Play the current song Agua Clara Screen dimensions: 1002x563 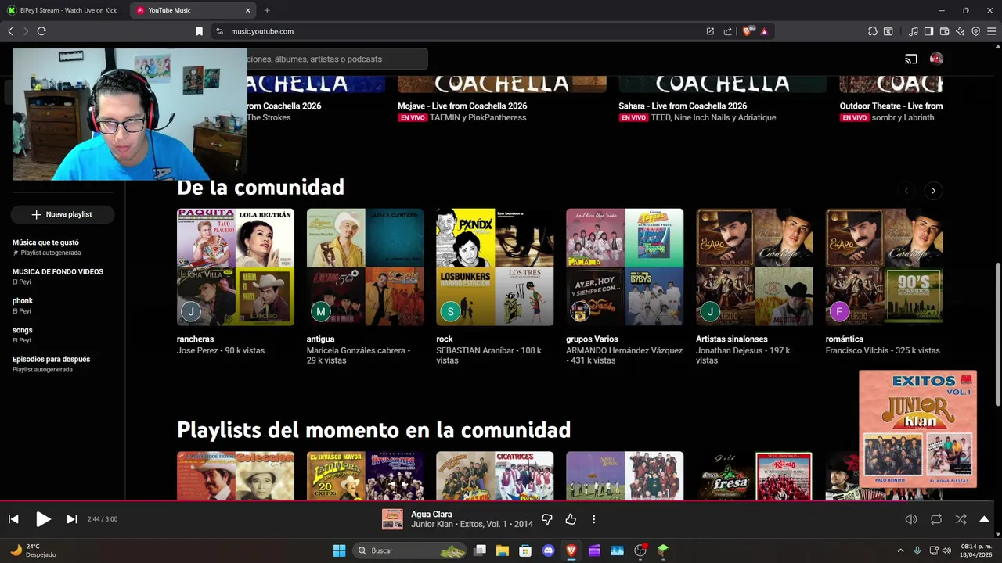click(43, 519)
